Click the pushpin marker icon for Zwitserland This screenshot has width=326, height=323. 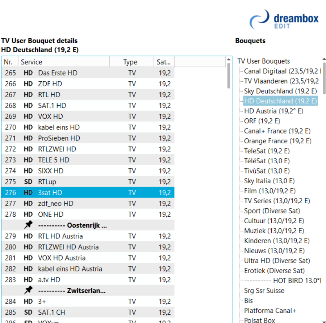tap(28, 290)
